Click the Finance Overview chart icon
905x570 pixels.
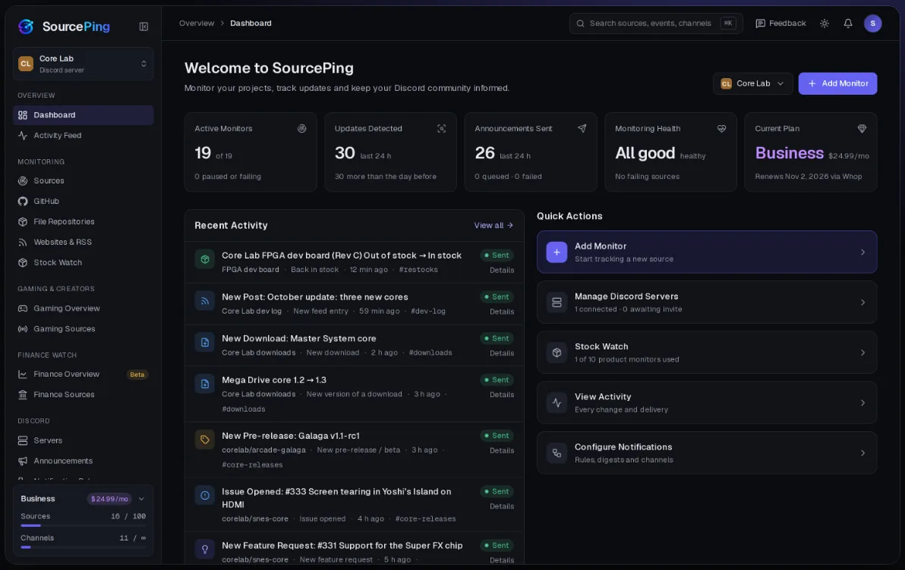coord(23,374)
